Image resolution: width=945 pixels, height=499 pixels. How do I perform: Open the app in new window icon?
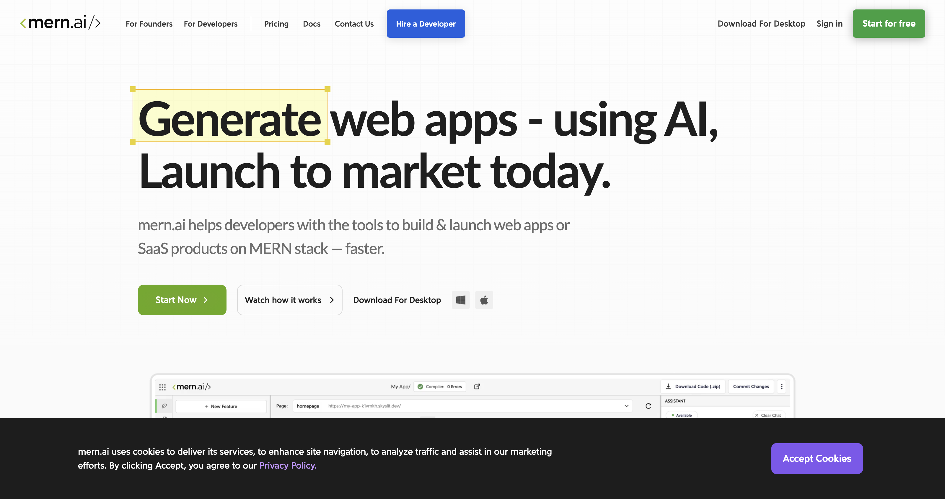[x=477, y=387]
